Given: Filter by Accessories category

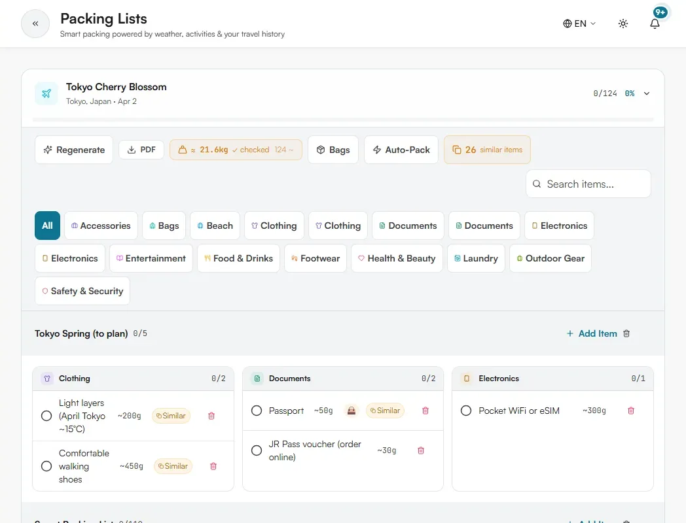Looking at the screenshot, I should point(101,226).
